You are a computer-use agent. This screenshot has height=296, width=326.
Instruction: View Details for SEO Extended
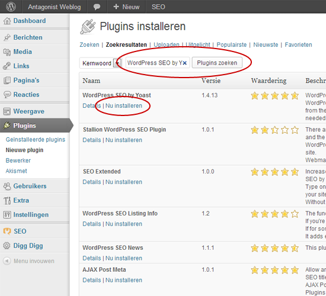click(92, 182)
